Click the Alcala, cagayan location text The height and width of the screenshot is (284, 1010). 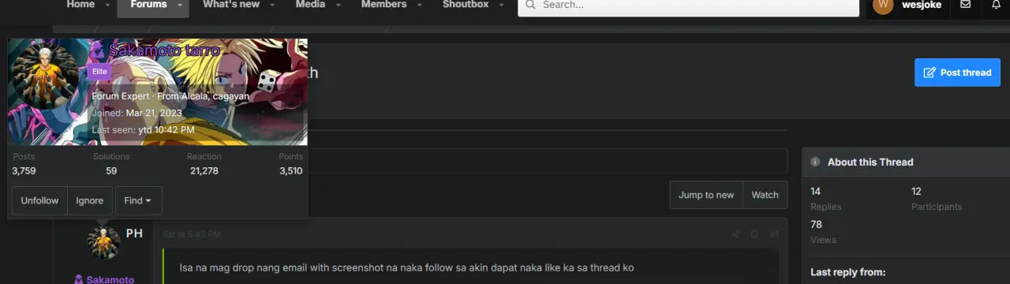click(x=215, y=96)
